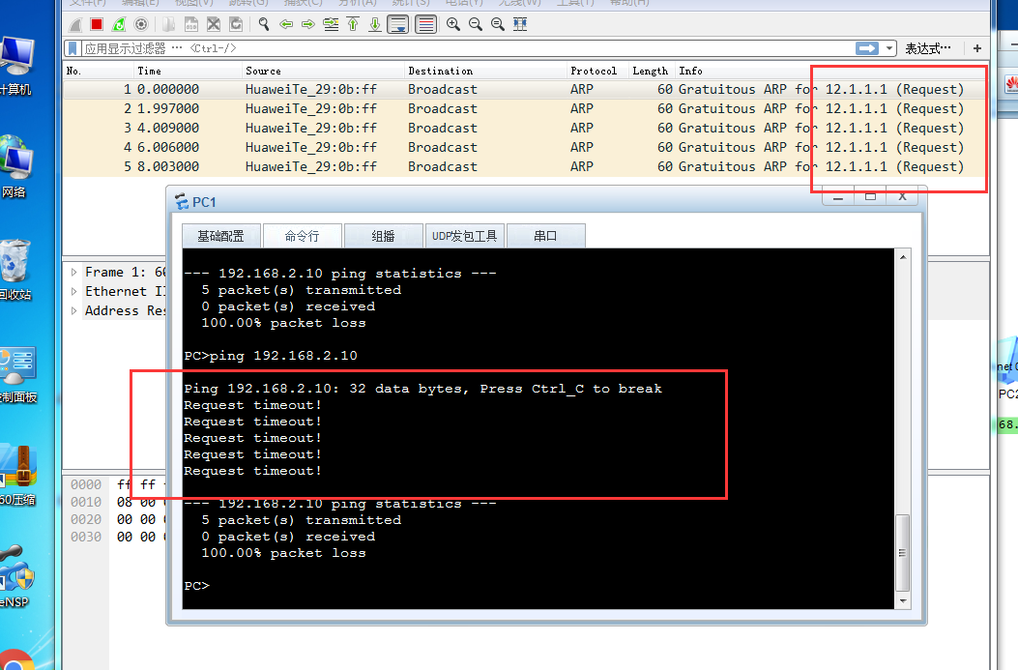The height and width of the screenshot is (670, 1018).
Task: Toggle packet list colorization button
Action: (x=426, y=25)
